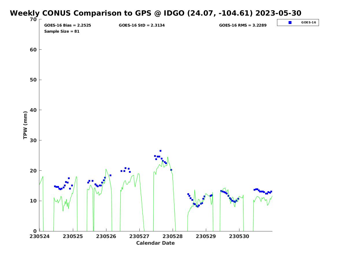Click the blue square legend marker
This screenshot has height=260, width=347.
(290, 23)
